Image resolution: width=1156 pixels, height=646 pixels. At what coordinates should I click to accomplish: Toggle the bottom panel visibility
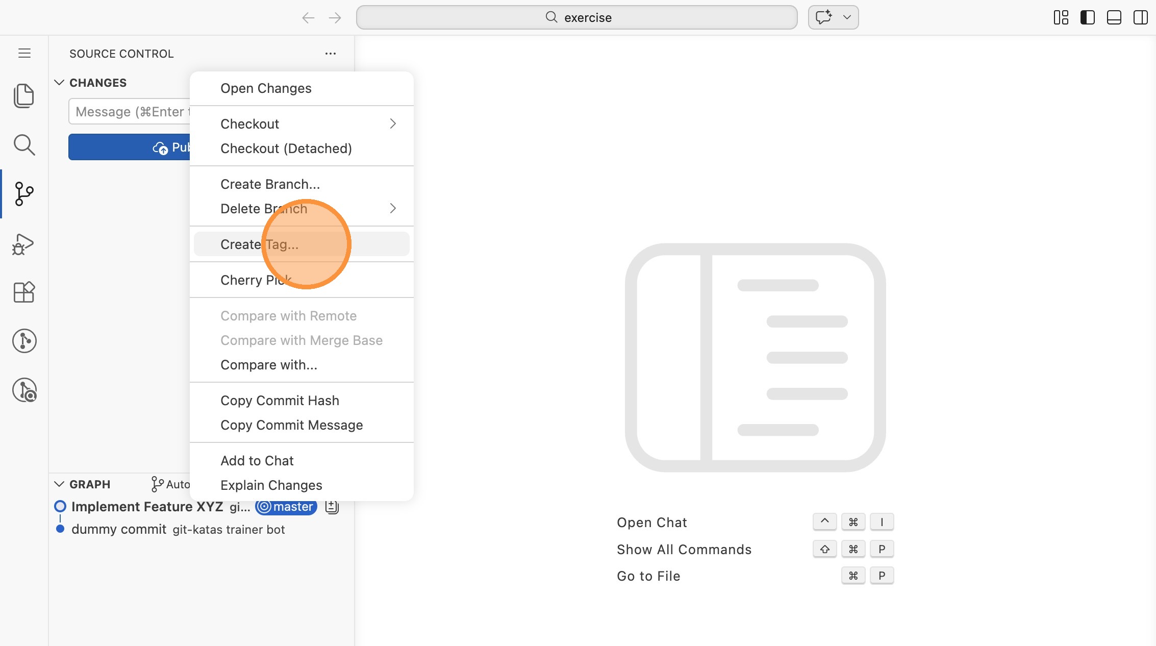coord(1114,18)
